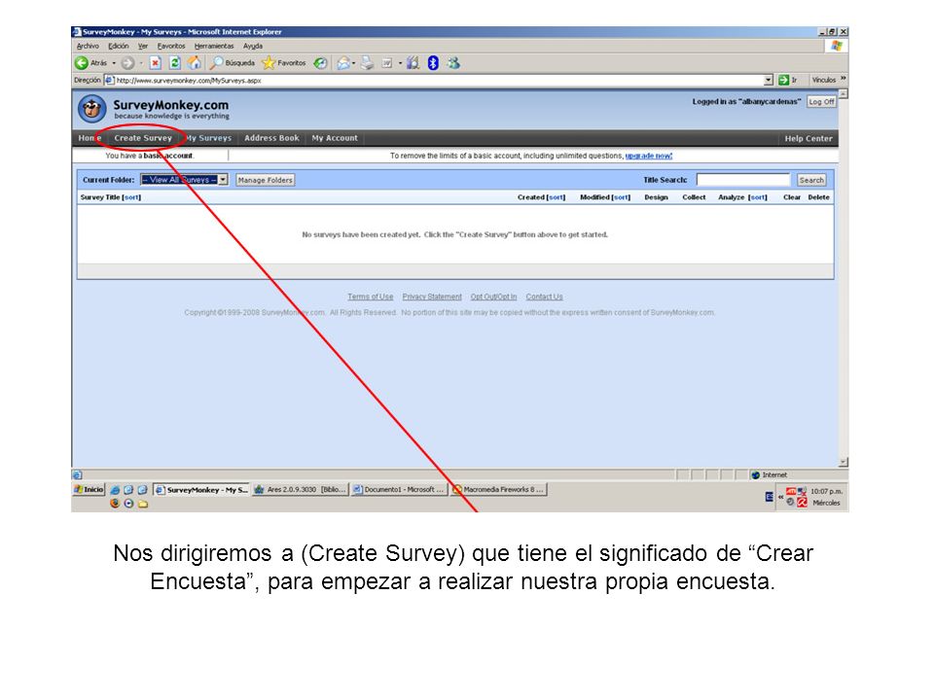The width and height of the screenshot is (934, 700).
Task: Click the Messenger toolbar icon
Action: click(453, 63)
